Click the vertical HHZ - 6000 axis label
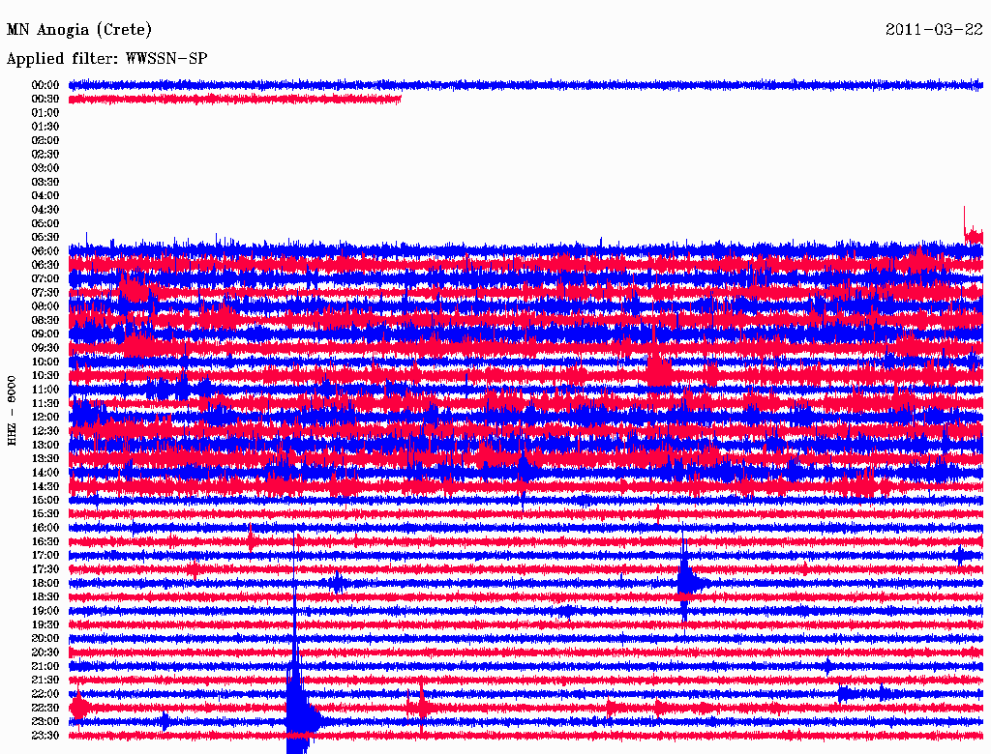Image resolution: width=991 pixels, height=754 pixels. point(12,411)
